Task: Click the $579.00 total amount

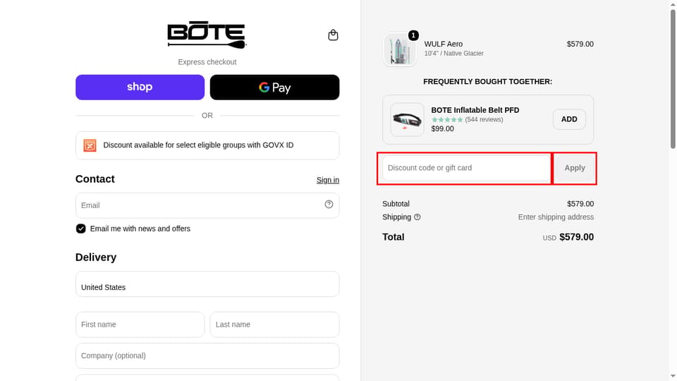Action: point(576,237)
